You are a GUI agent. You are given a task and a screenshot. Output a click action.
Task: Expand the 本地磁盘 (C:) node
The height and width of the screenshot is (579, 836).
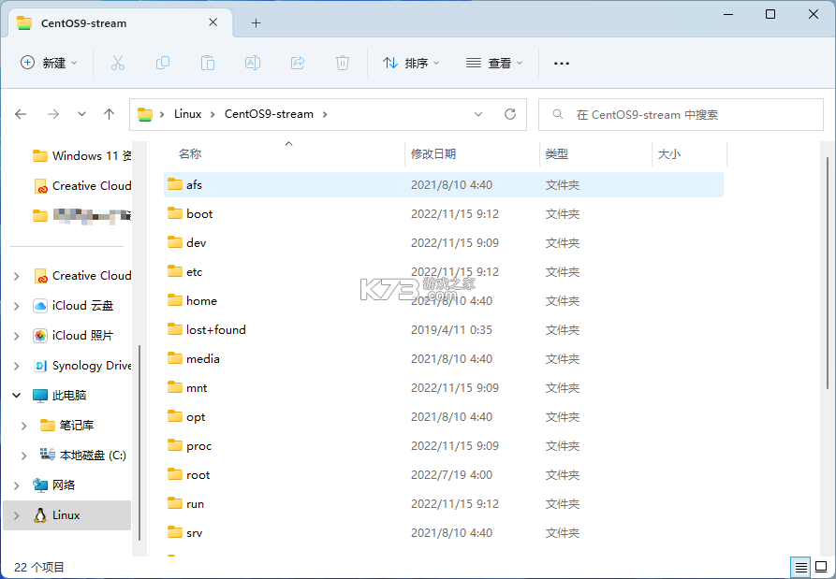tap(24, 455)
